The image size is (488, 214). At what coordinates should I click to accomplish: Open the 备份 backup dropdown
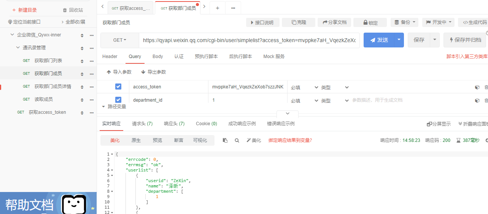(x=404, y=22)
